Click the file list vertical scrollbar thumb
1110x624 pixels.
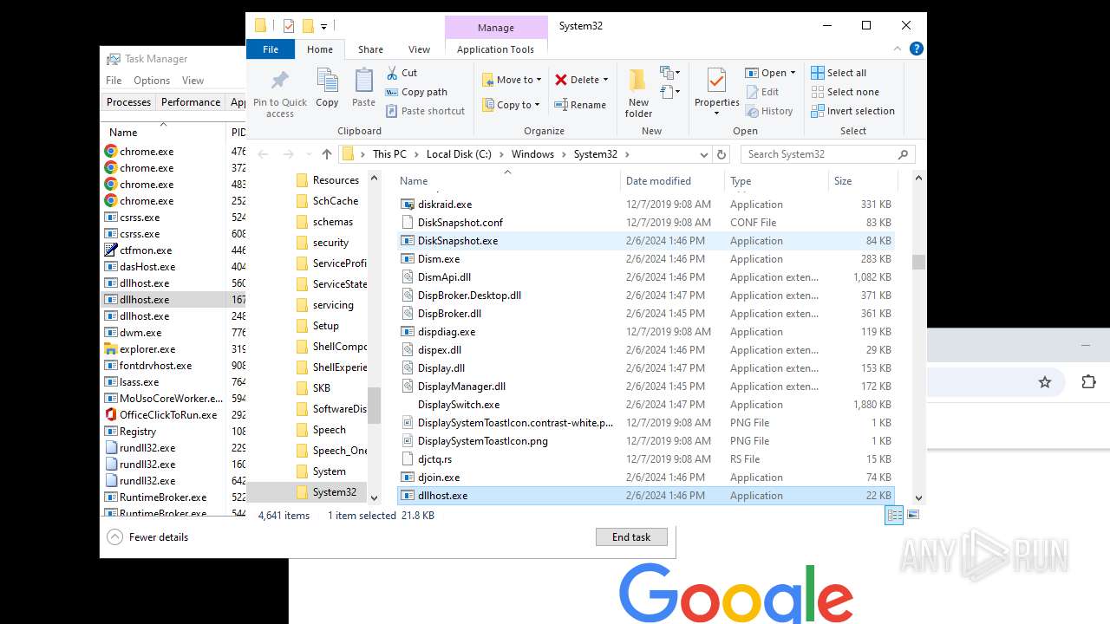pyautogui.click(x=918, y=262)
